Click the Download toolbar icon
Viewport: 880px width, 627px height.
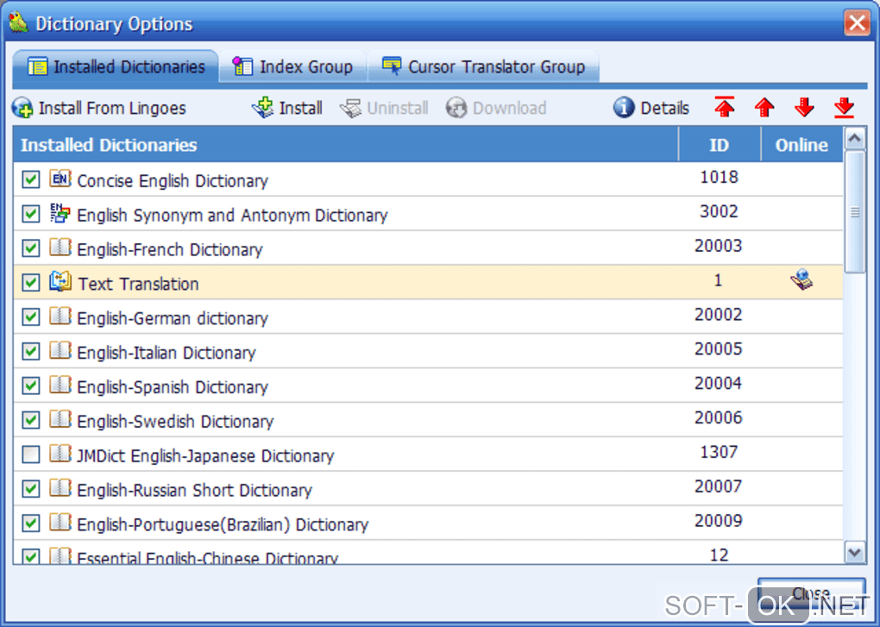tap(456, 108)
